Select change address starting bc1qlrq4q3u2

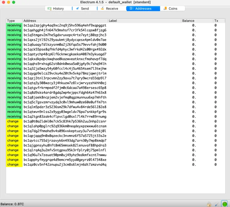65,150
